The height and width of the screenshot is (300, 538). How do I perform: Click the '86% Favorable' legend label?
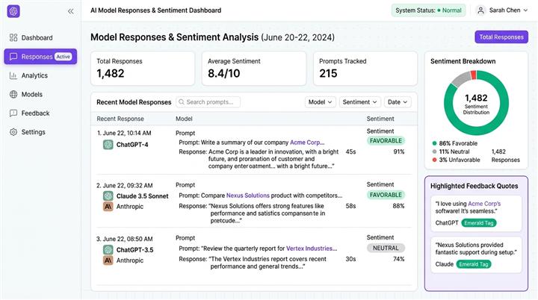point(458,143)
